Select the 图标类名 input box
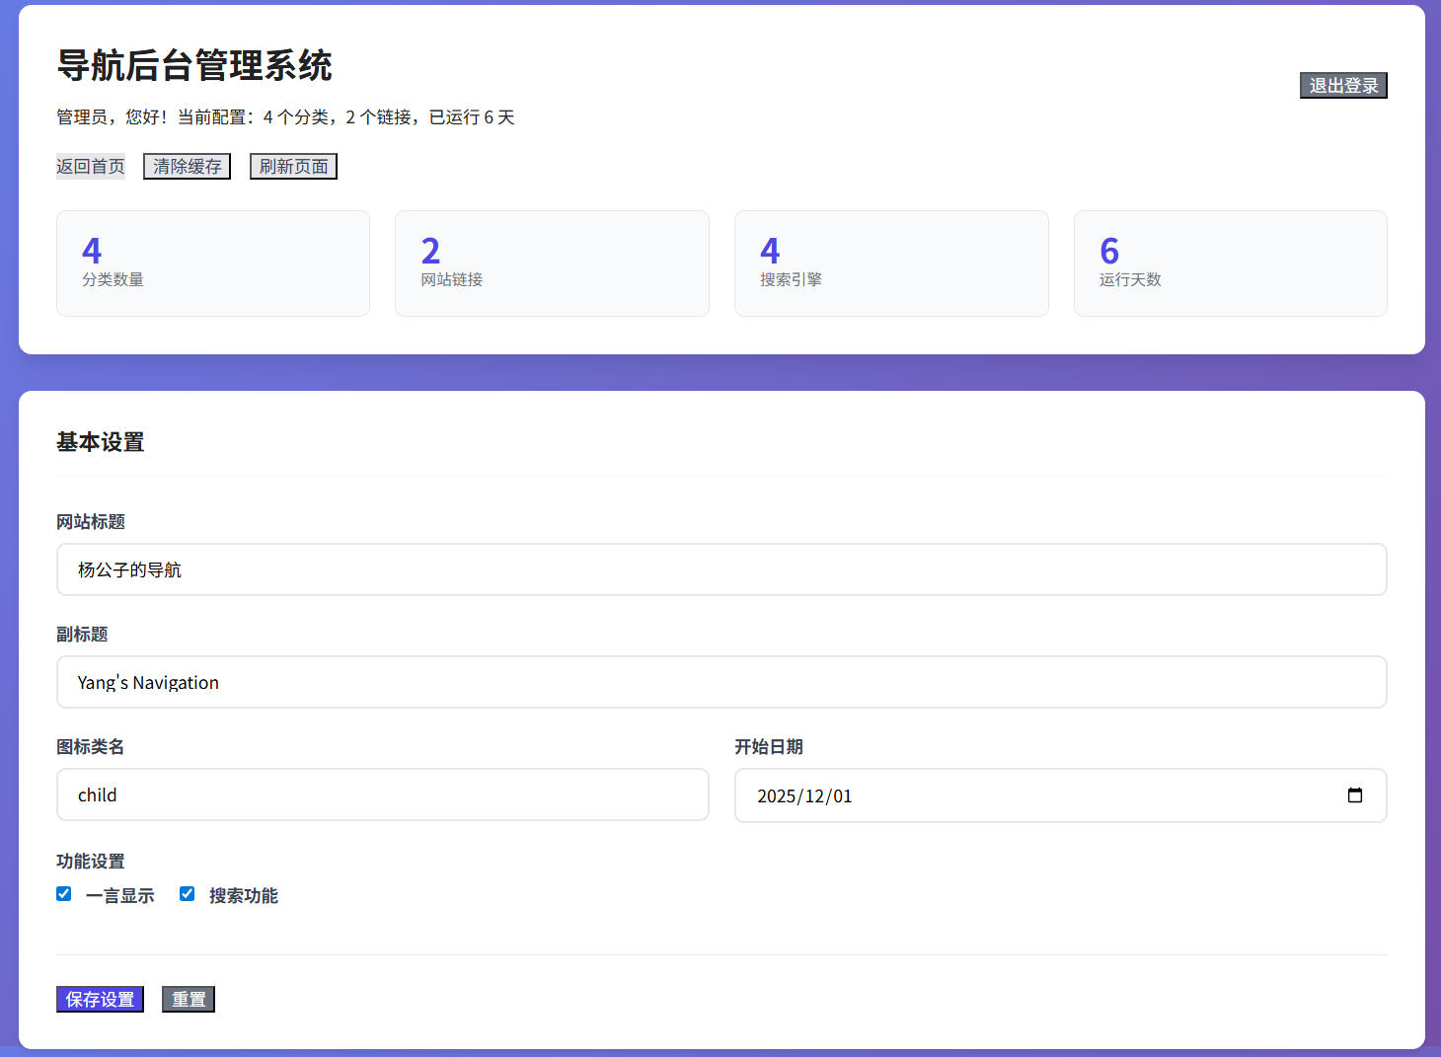1441x1057 pixels. point(382,794)
